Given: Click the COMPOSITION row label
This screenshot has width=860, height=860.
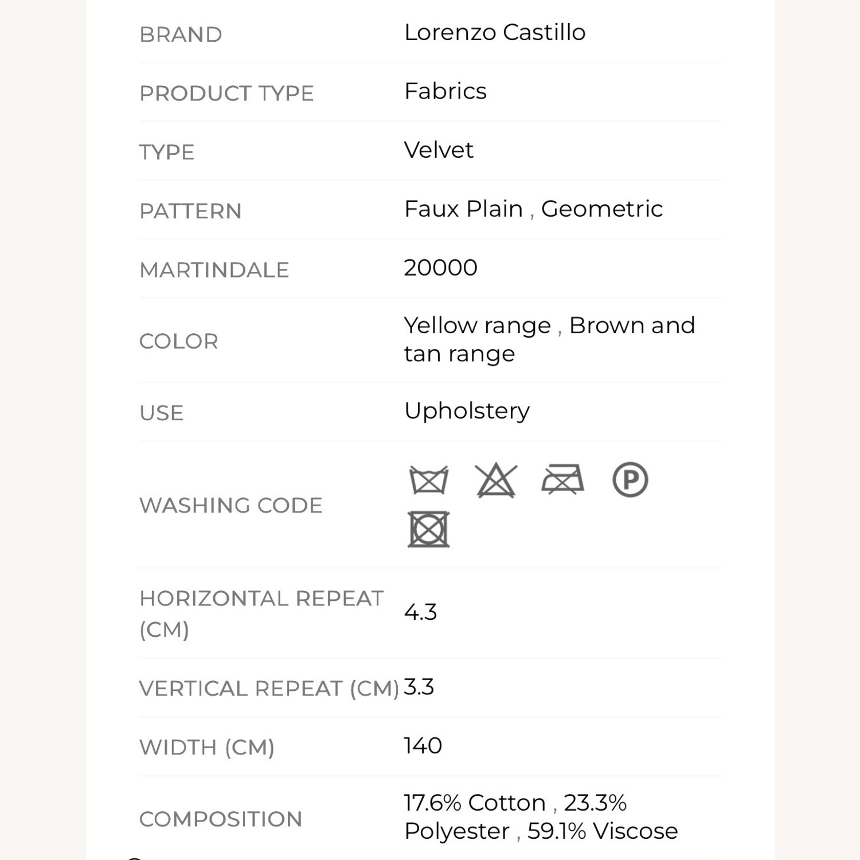Looking at the screenshot, I should point(220,819).
